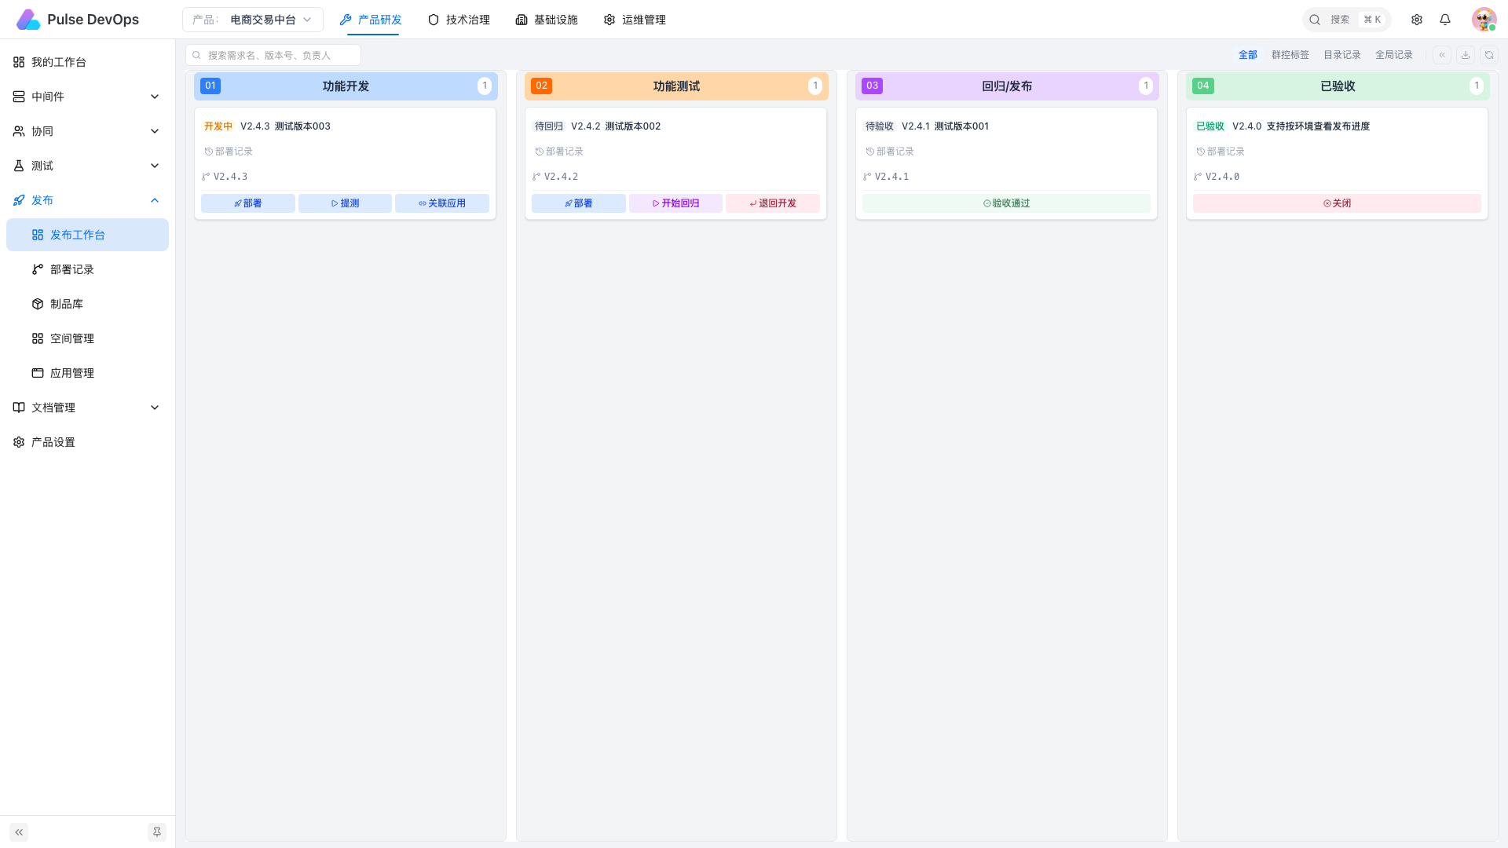
Task: Select 发布工作台 in sidebar
Action: coord(87,235)
